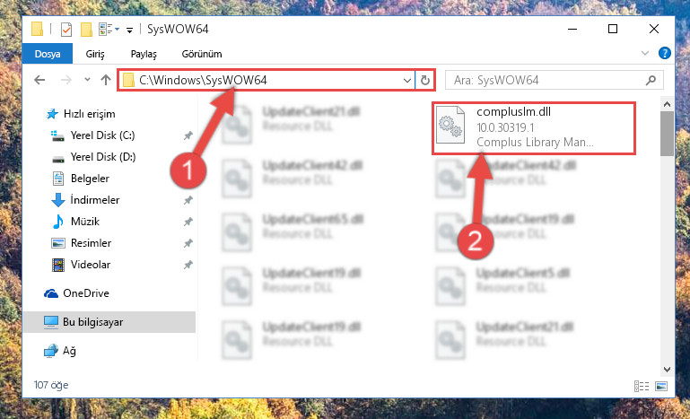Screen dimensions: 690x419
Task: Expand the ribbon with the chevron
Action: 644,53
